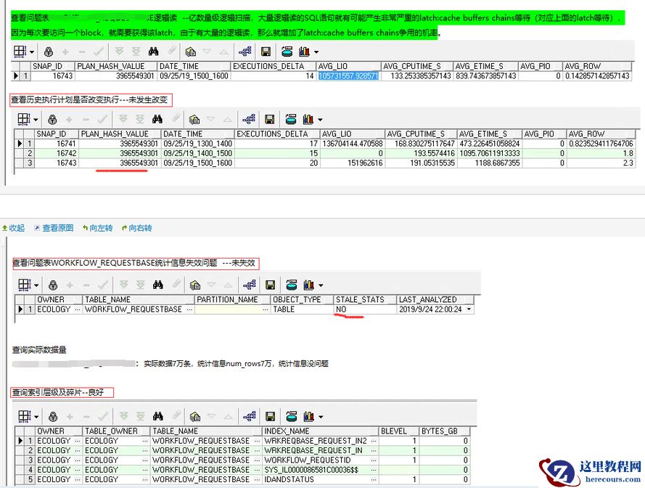Click the 向左转 rotate left link
645x488 pixels.
click(97, 228)
